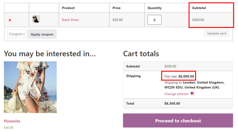Click the Cart totals heading
The width and height of the screenshot is (238, 132).
(x=141, y=54)
